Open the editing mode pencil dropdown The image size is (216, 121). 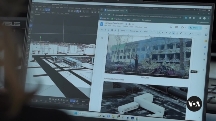(191, 34)
